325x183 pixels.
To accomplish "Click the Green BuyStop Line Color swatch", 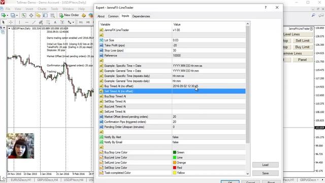I will point(175,152).
